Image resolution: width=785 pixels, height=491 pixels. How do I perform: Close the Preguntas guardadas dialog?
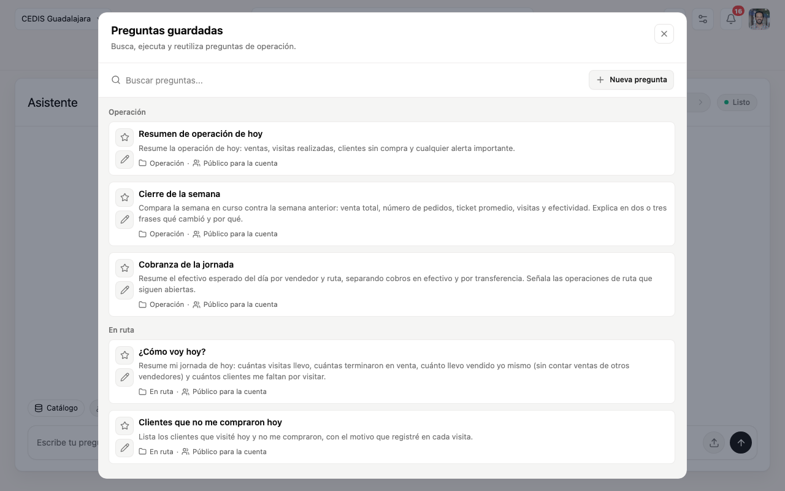[x=664, y=34]
